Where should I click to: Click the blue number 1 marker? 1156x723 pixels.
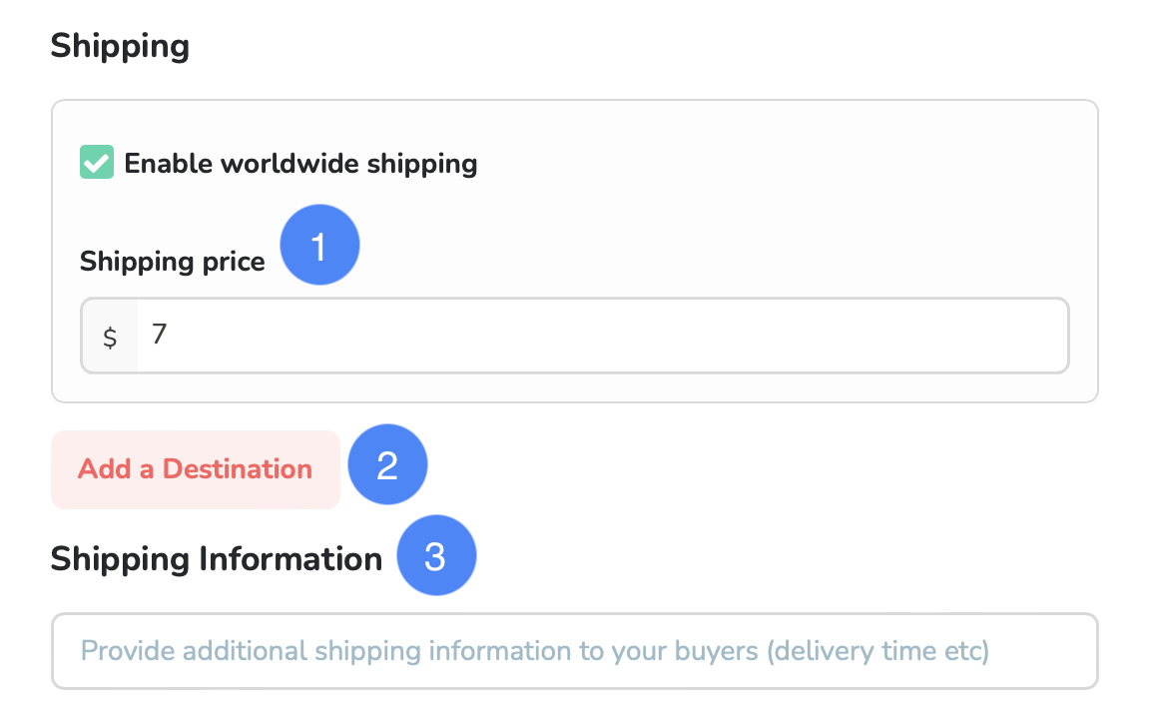click(x=320, y=245)
